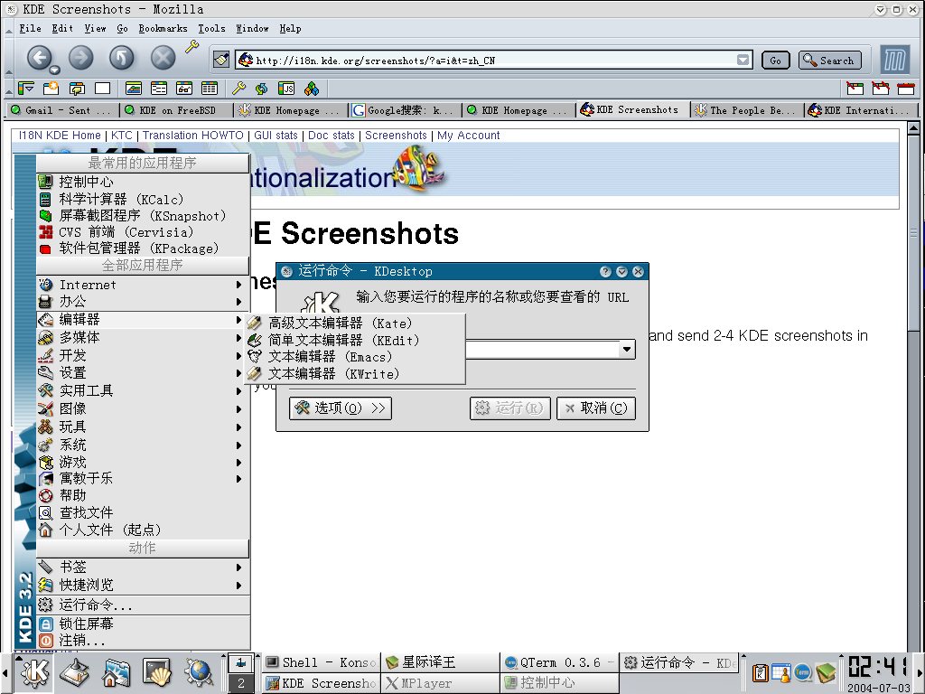
Task: Switch to the Gmail - Sent tab
Action: (62, 109)
